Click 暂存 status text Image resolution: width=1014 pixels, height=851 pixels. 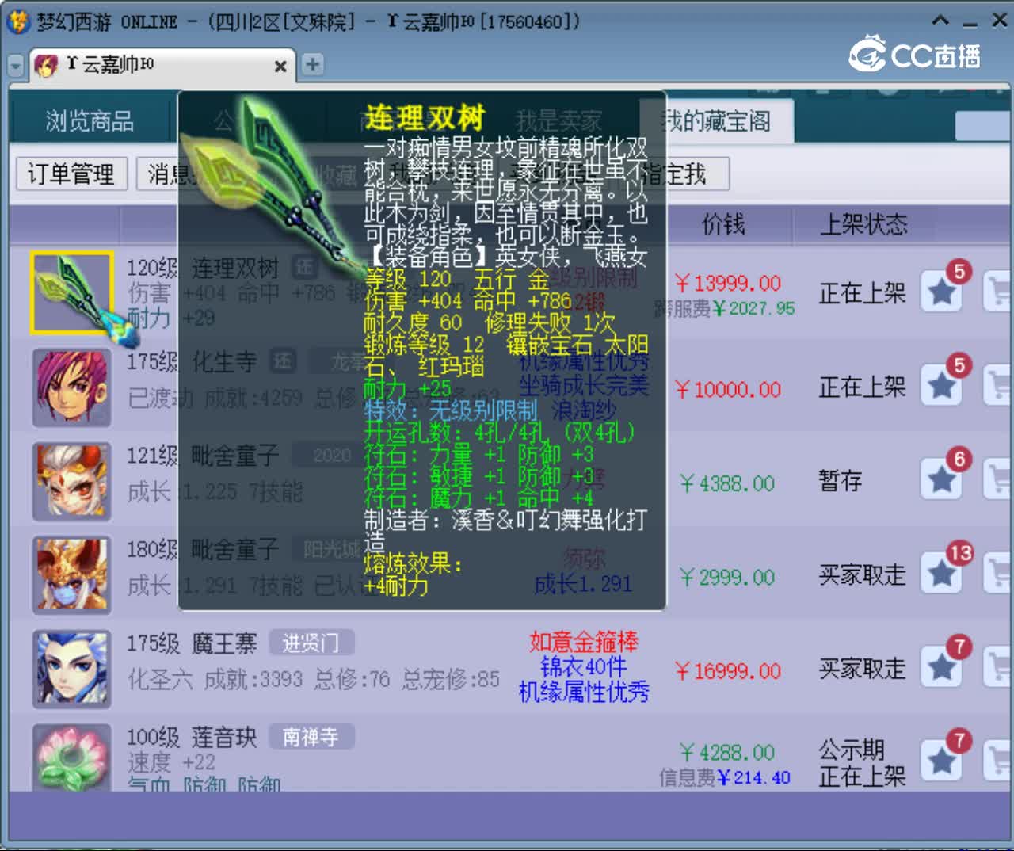click(x=840, y=480)
